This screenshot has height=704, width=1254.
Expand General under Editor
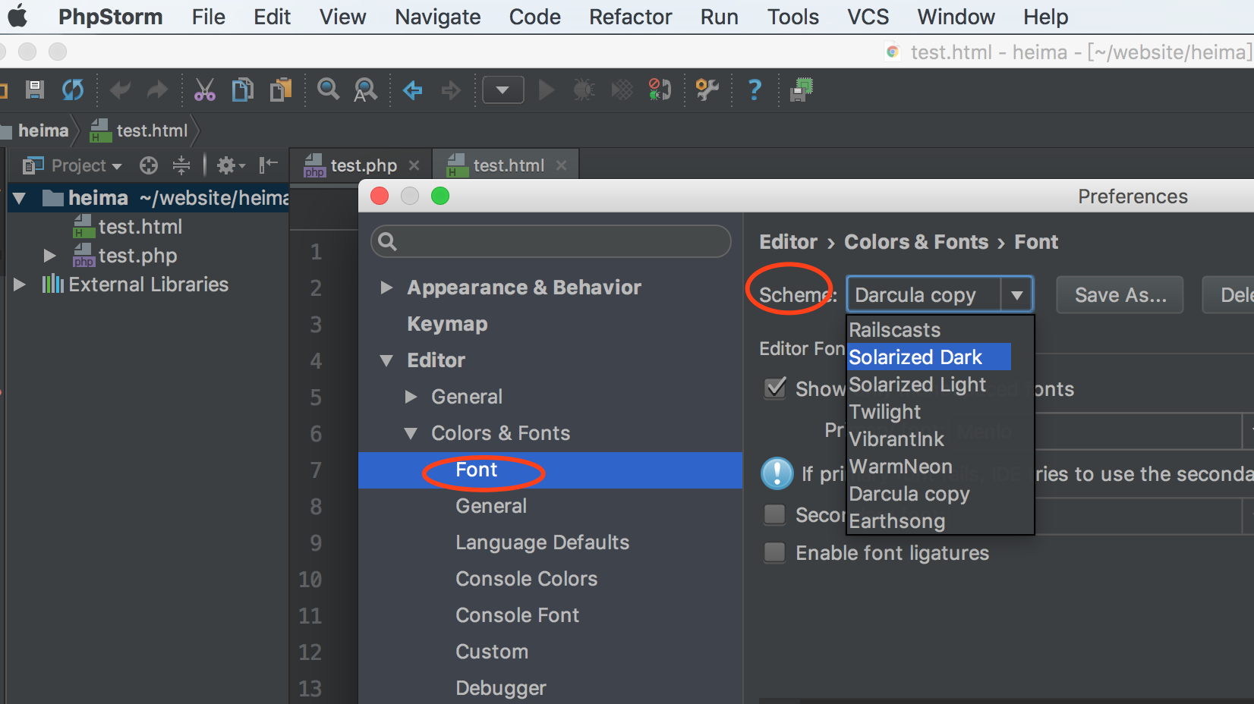coord(411,397)
